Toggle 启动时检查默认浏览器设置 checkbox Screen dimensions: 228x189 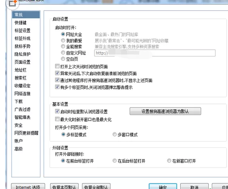pos(57,111)
